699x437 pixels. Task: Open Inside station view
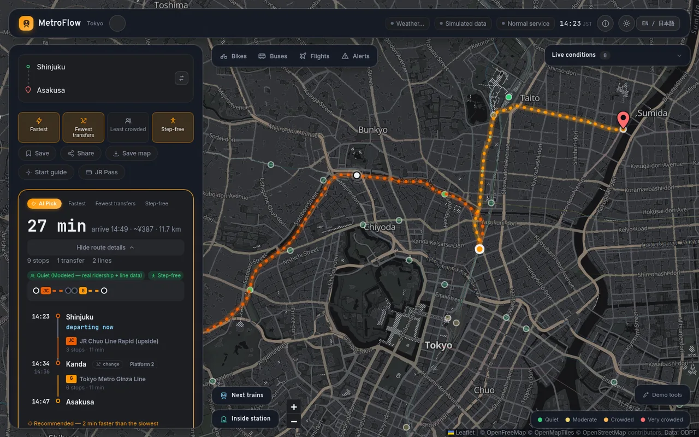pyautogui.click(x=245, y=418)
